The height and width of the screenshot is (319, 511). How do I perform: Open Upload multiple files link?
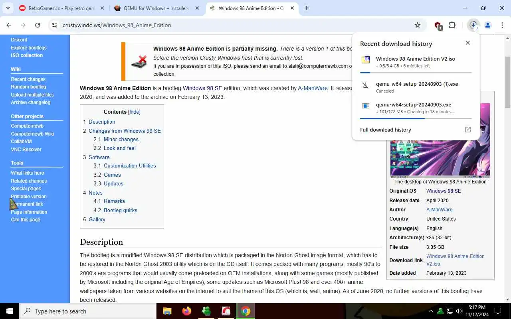point(32,95)
